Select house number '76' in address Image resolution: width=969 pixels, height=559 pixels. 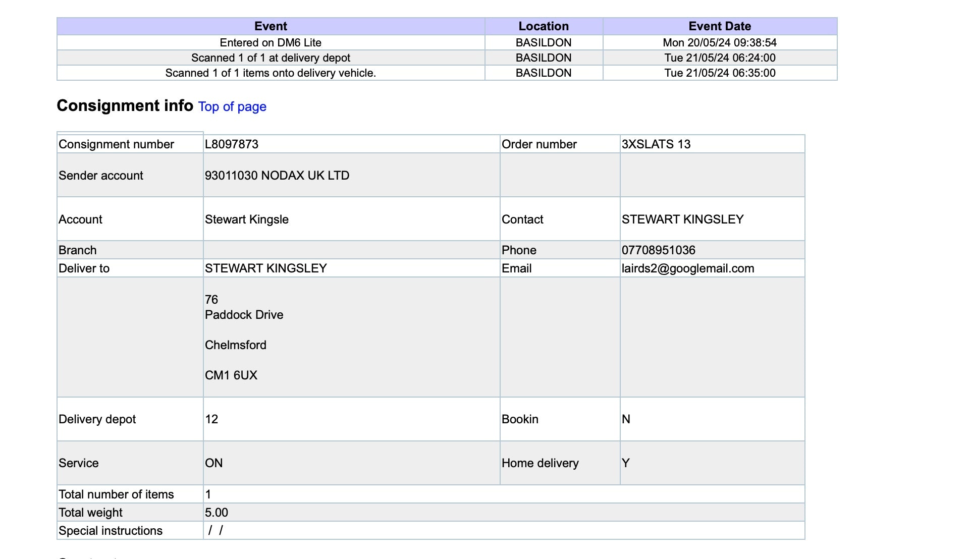coord(211,300)
